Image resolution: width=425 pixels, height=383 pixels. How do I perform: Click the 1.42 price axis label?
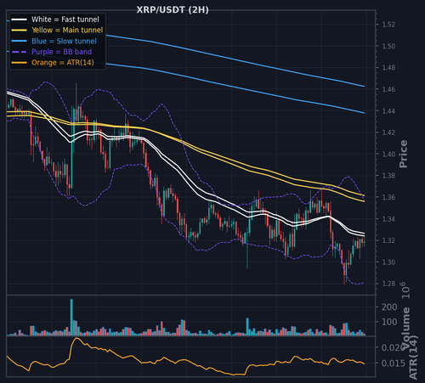(x=388, y=132)
